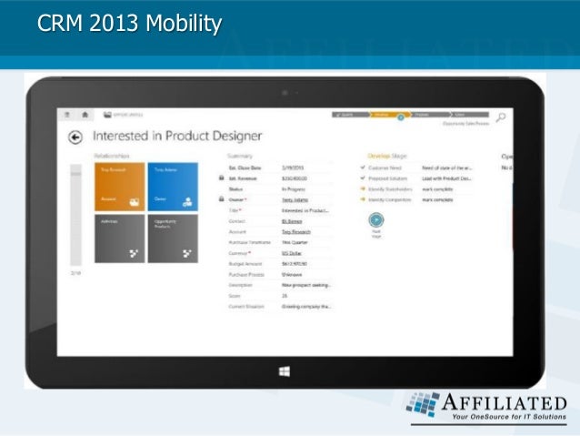Click the Est. Revenue amount value
The height and width of the screenshot is (436, 580).
point(295,178)
